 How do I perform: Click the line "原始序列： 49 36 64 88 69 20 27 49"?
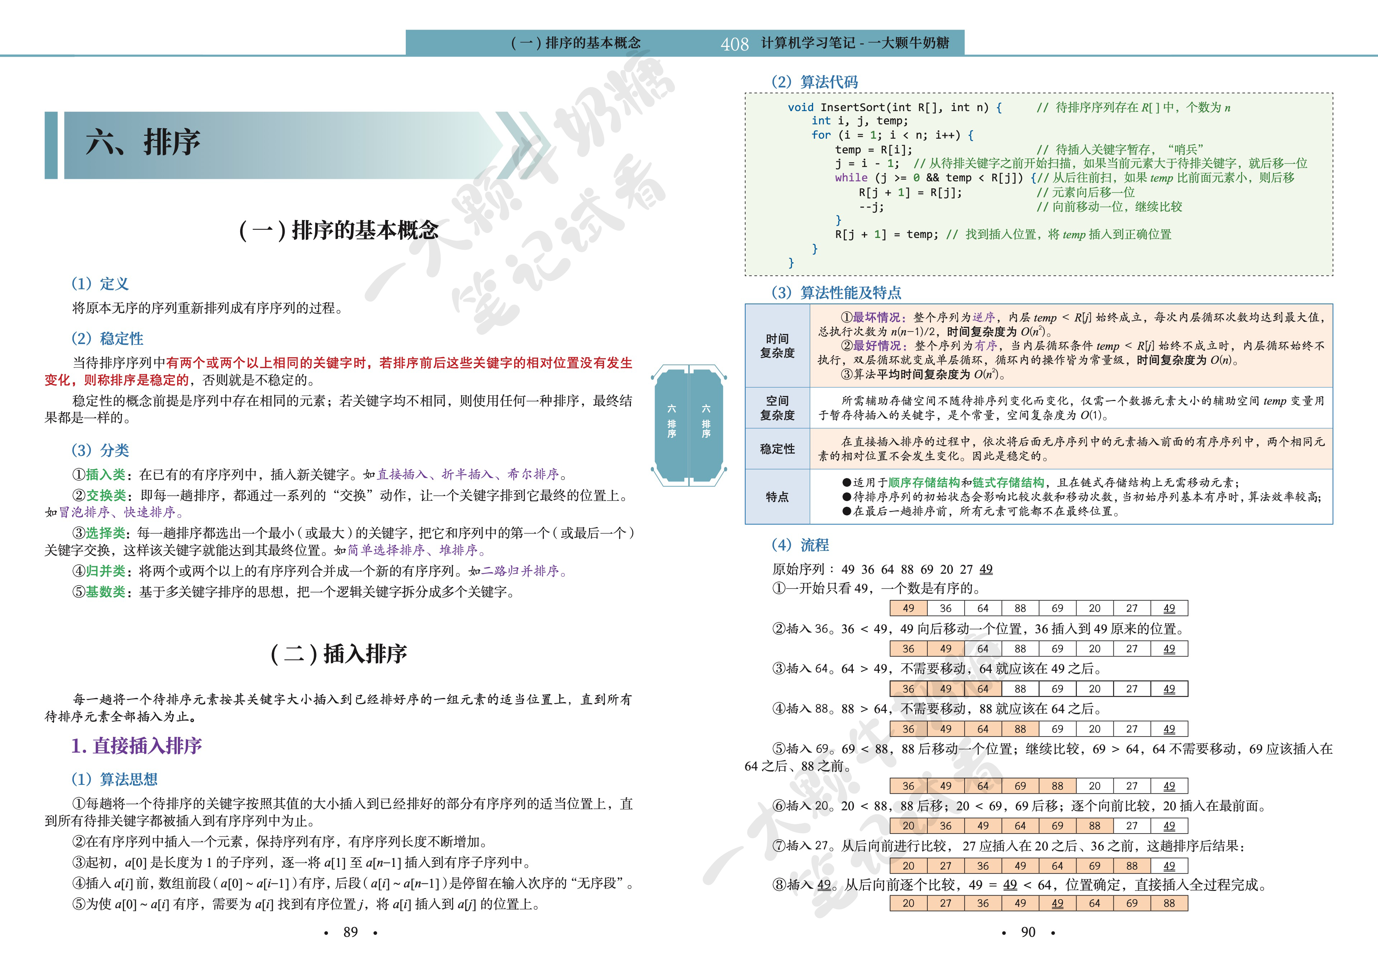[x=882, y=569]
